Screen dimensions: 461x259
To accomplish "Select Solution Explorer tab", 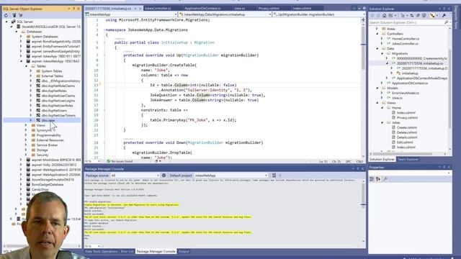I will (382, 159).
